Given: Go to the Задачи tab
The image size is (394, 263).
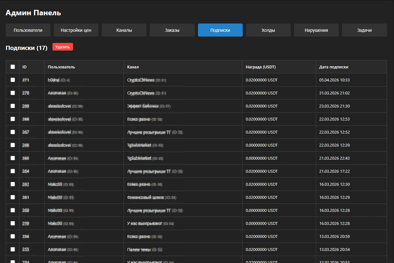Looking at the screenshot, I should pos(364,30).
